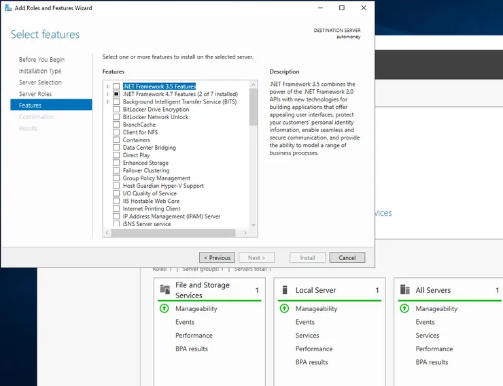This screenshot has width=503, height=386.
Task: Tick Data Center Bridging checkbox
Action: click(x=116, y=148)
